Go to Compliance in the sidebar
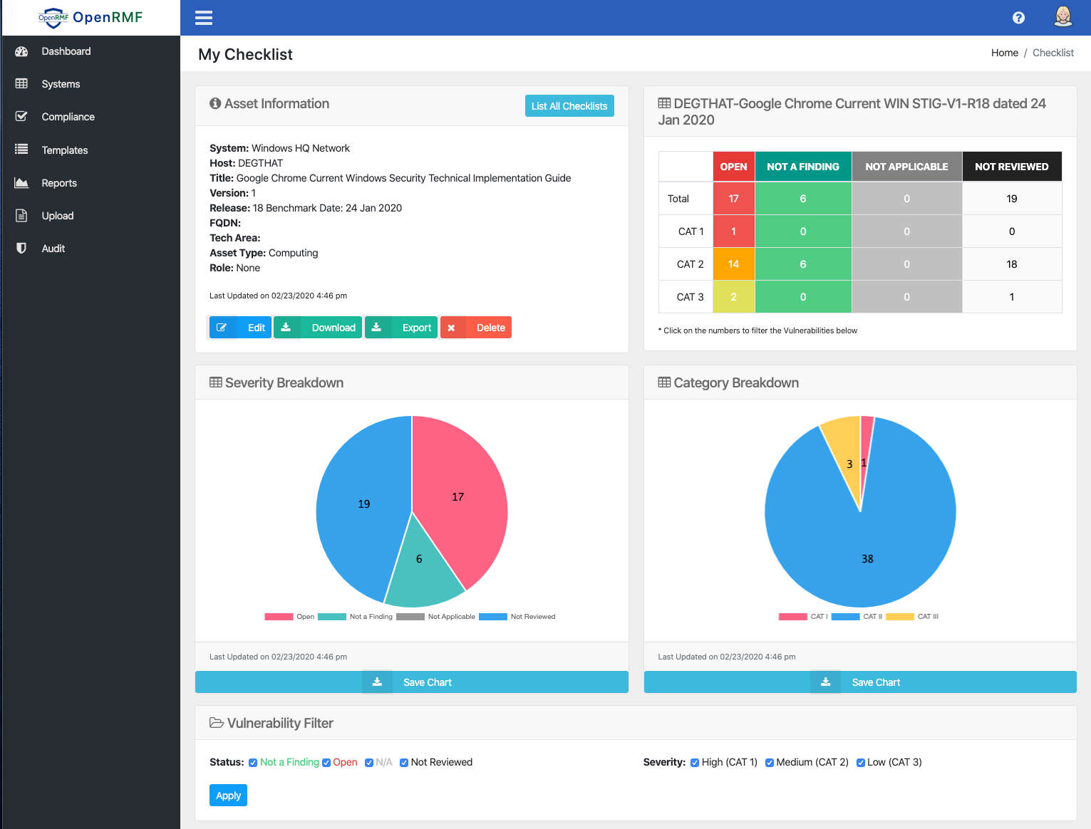Image resolution: width=1091 pixels, height=829 pixels. [68, 117]
